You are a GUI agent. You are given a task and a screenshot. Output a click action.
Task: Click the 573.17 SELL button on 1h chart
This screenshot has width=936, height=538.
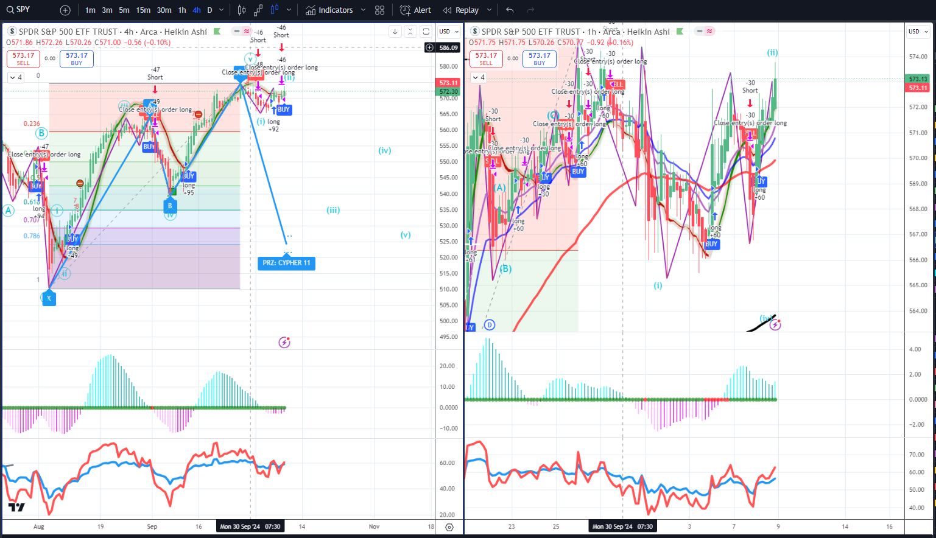coord(486,59)
